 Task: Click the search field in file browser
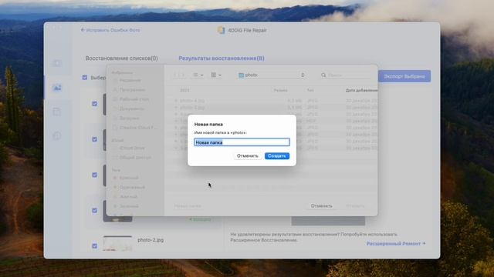click(x=345, y=75)
